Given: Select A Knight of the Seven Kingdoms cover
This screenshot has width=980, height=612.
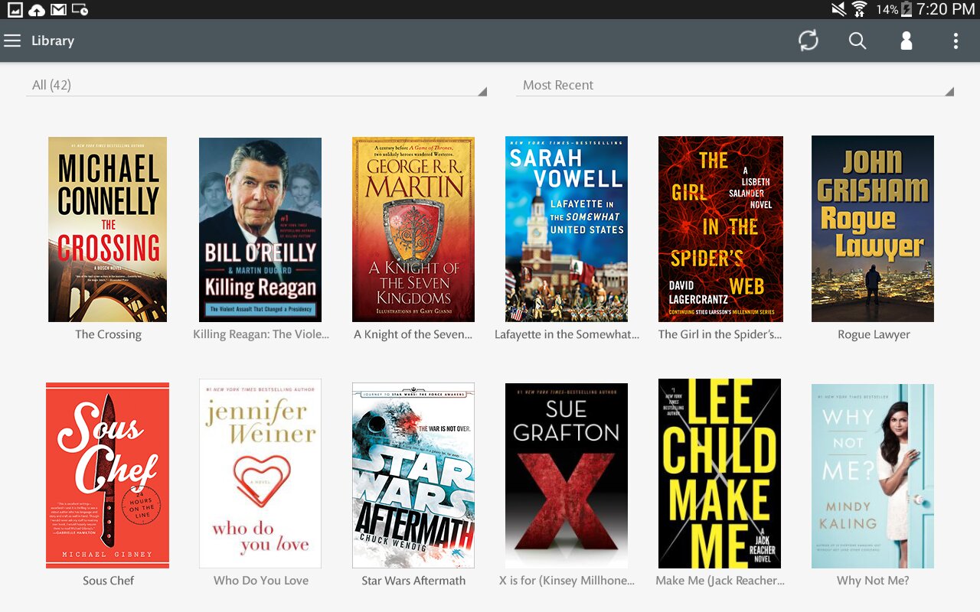Looking at the screenshot, I should (x=413, y=229).
